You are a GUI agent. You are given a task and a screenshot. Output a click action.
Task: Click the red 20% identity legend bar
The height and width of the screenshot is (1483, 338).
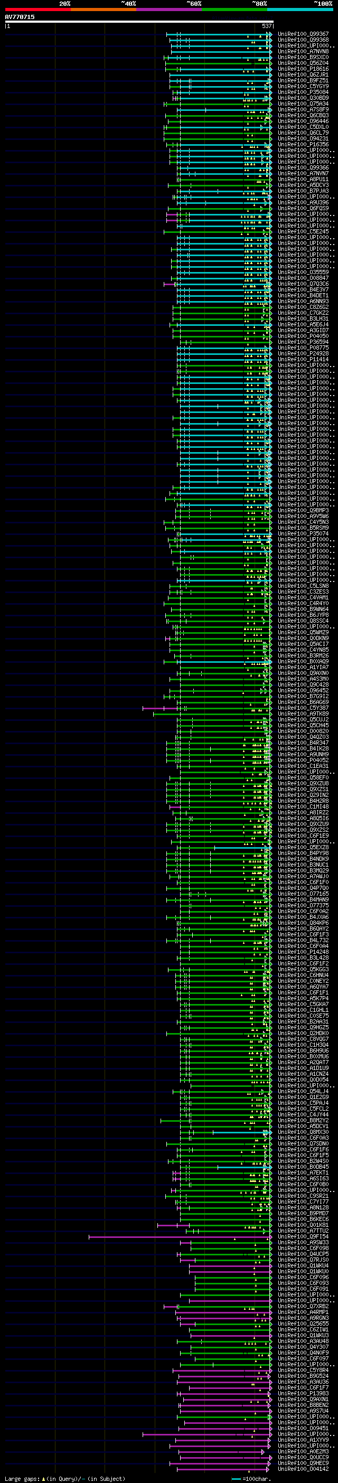38,9
